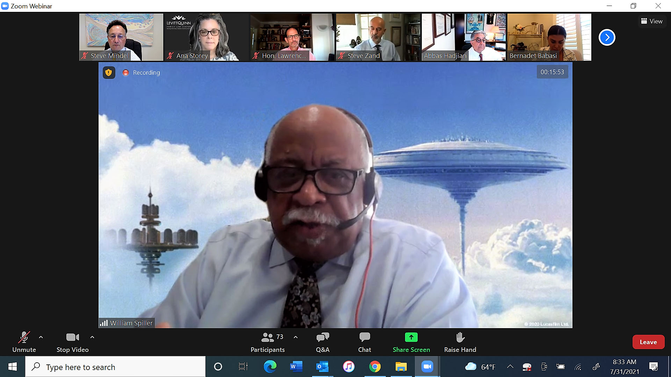The image size is (671, 377).
Task: Open the Chat panel
Action: [365, 342]
